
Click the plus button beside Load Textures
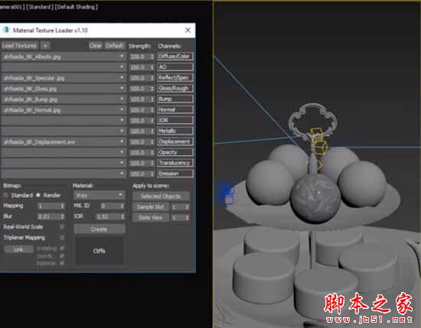[45, 46]
